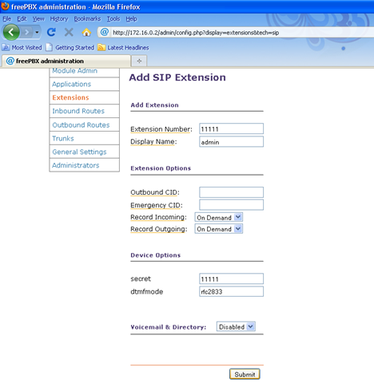374x383 pixels.
Task: Open Trunks in the sidebar
Action: coord(84,138)
